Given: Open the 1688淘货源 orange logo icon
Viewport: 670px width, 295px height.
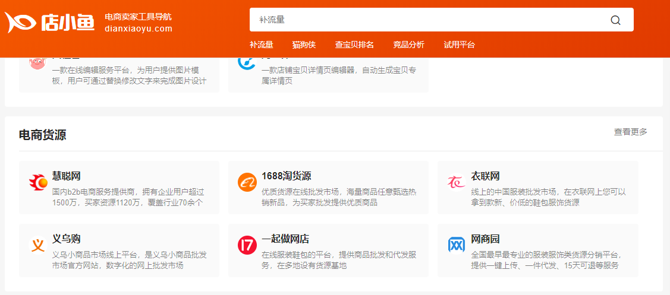Looking at the screenshot, I should [247, 183].
